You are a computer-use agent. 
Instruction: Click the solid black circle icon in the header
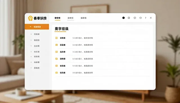click(123, 18)
